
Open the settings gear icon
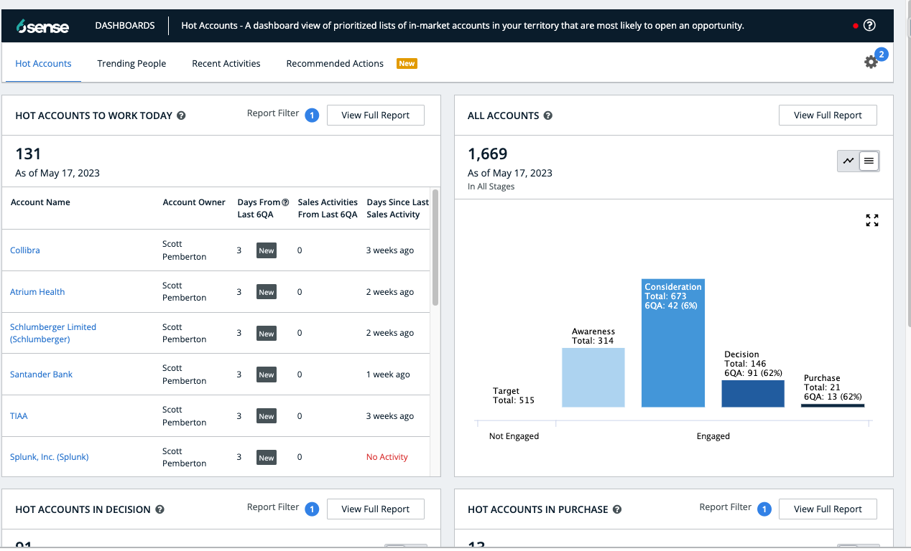tap(871, 62)
